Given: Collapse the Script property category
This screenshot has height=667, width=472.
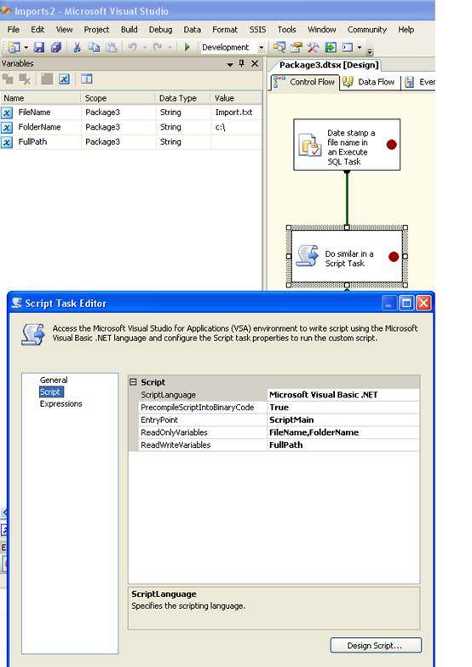Looking at the screenshot, I should (133, 382).
